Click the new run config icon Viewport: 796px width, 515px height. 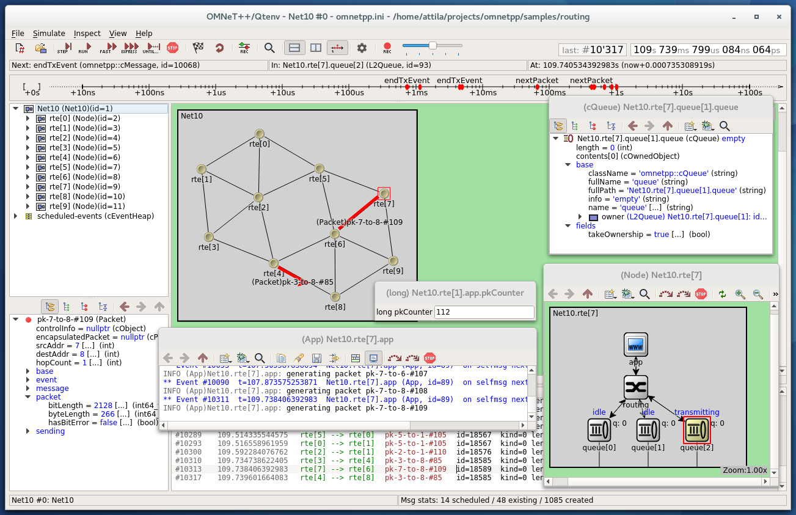tap(20, 48)
